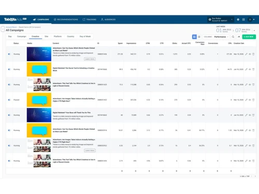Image resolution: width=259 pixels, height=194 pixels.
Task: Delete the Paused 'Images Taken Indoors' creative
Action: coord(253,100)
